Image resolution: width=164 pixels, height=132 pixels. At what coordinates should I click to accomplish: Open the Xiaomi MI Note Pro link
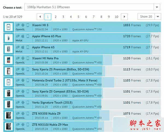click(x=45, y=58)
